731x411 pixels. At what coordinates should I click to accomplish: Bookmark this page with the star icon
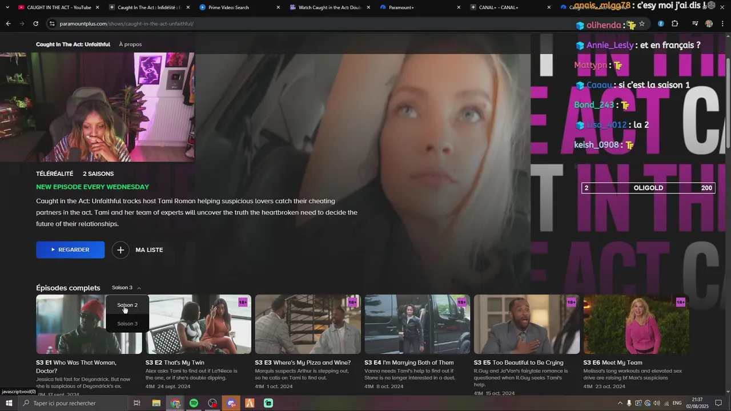pos(642,24)
